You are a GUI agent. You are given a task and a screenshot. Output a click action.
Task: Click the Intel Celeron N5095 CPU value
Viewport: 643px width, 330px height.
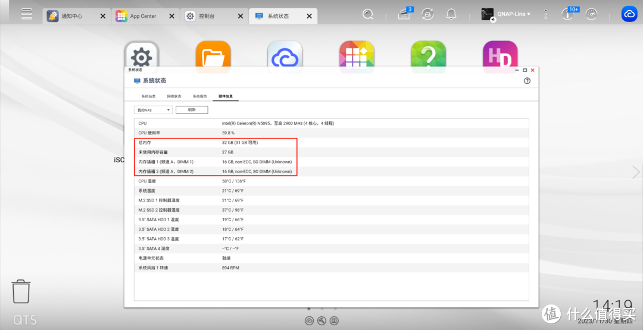(278, 123)
